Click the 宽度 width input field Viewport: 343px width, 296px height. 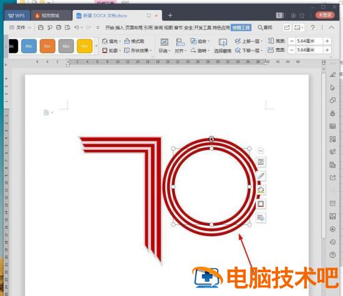pyautogui.click(x=309, y=50)
